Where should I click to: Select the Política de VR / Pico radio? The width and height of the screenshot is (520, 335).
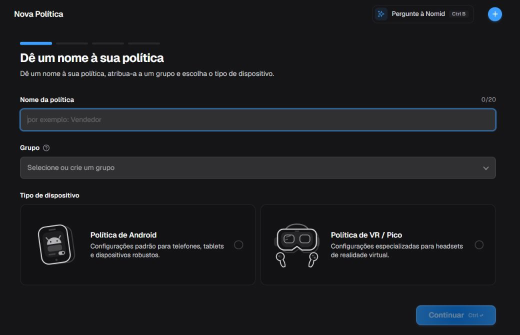(x=479, y=245)
